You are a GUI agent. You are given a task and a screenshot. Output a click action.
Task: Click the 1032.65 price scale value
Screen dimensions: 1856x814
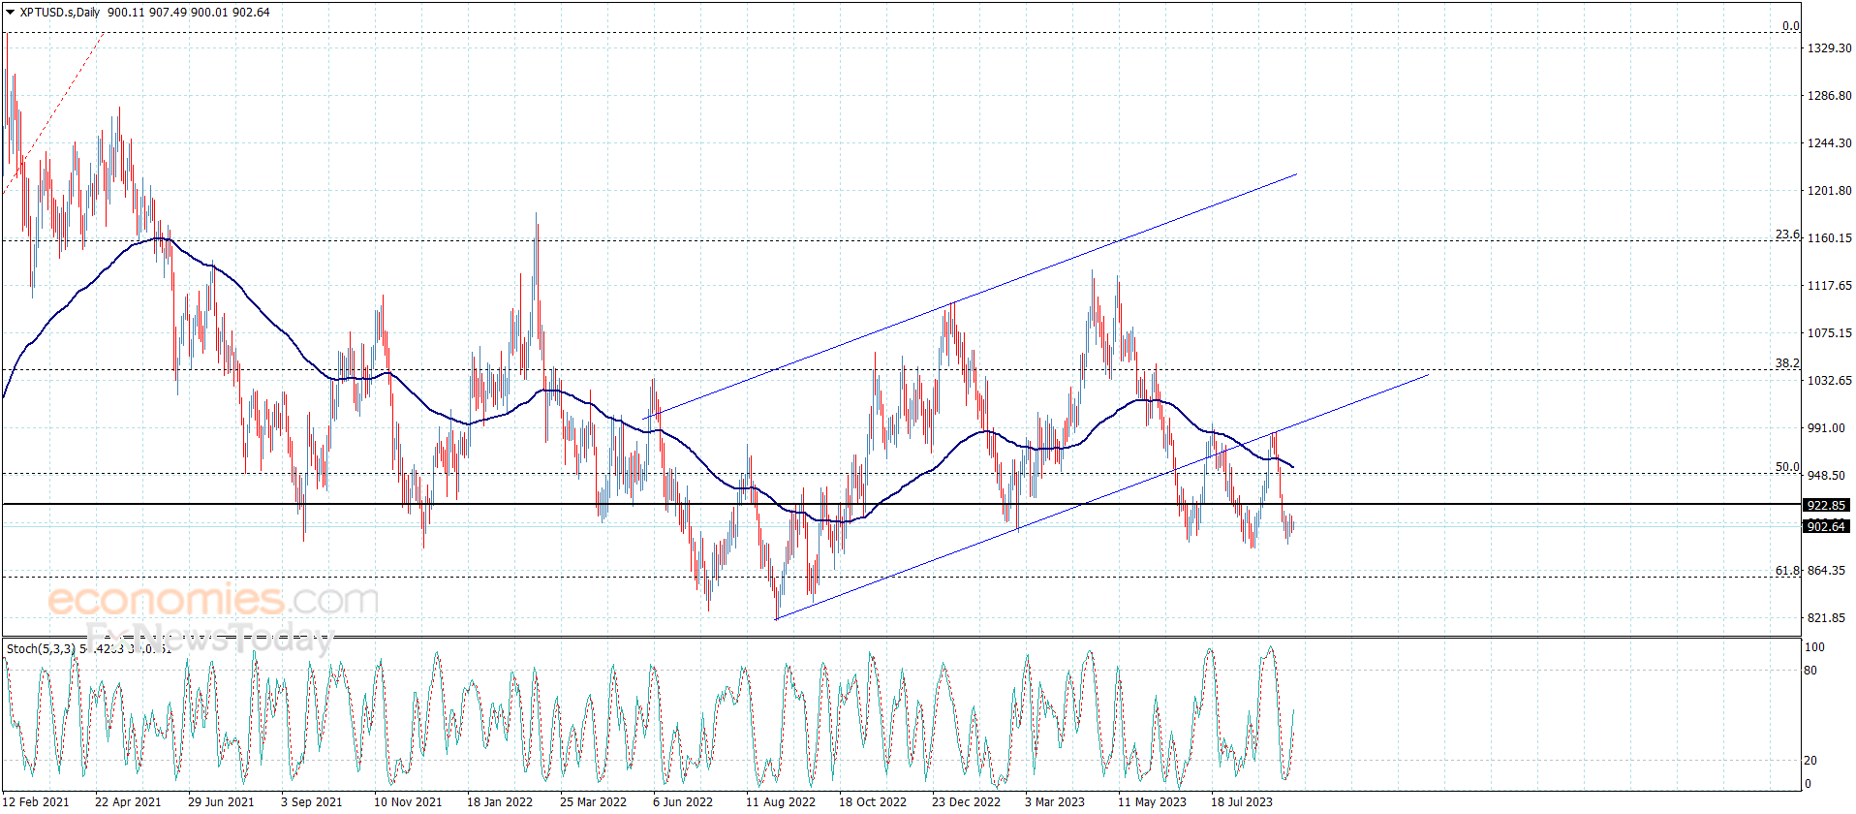pyautogui.click(x=1829, y=381)
